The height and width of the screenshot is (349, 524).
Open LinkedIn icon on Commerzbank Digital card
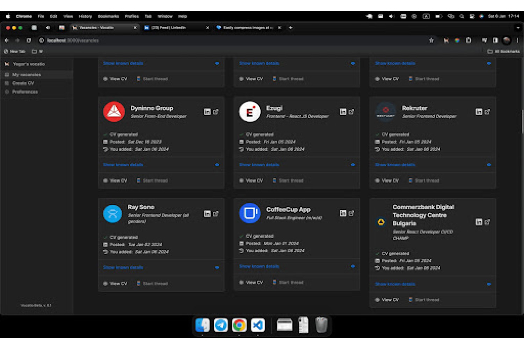(479, 222)
